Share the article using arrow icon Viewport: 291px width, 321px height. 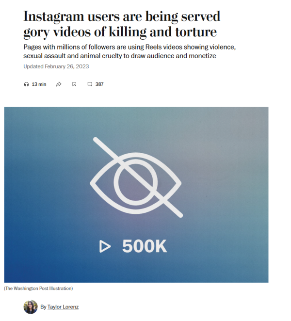click(x=59, y=84)
